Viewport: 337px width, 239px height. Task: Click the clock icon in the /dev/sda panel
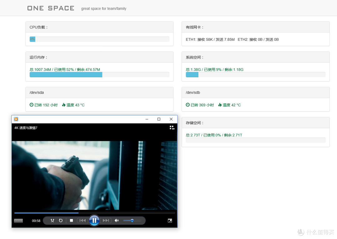32,105
